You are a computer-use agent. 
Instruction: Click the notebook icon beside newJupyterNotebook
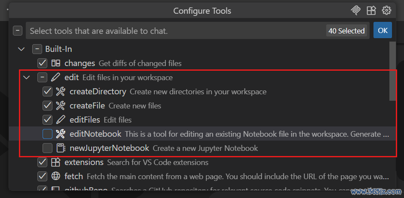pos(61,148)
